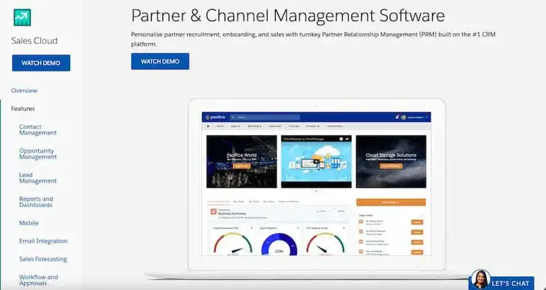This screenshot has width=546, height=290.
Task: Click the search field in the mockup header
Action: click(265, 117)
